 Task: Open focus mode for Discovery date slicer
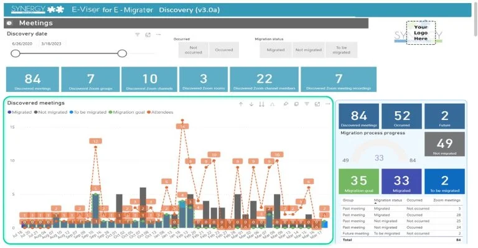pos(148,35)
